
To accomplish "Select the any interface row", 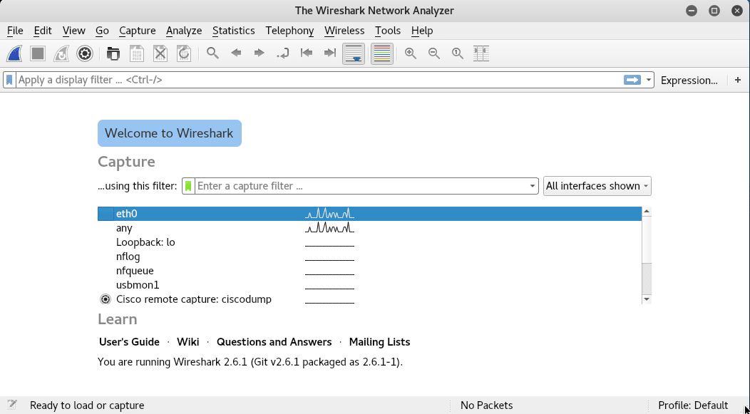I will click(x=369, y=228).
